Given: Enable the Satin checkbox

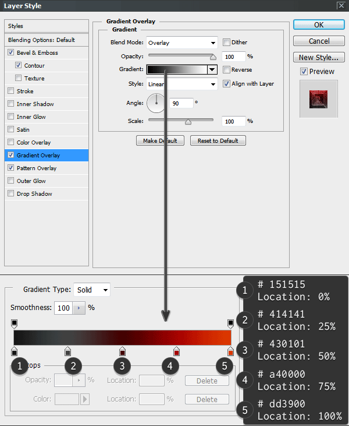Looking at the screenshot, I should click(x=10, y=129).
